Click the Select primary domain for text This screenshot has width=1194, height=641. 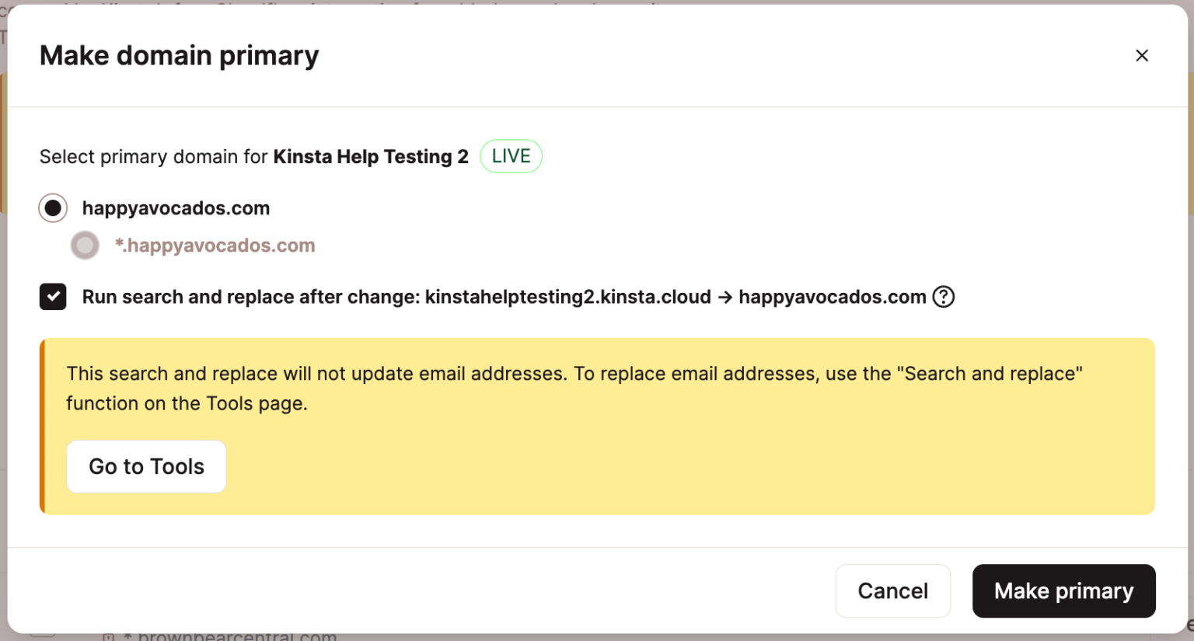pos(153,157)
